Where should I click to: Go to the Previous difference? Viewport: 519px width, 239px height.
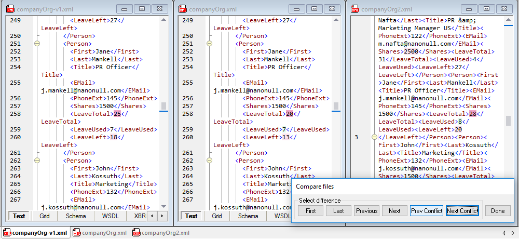(366, 211)
